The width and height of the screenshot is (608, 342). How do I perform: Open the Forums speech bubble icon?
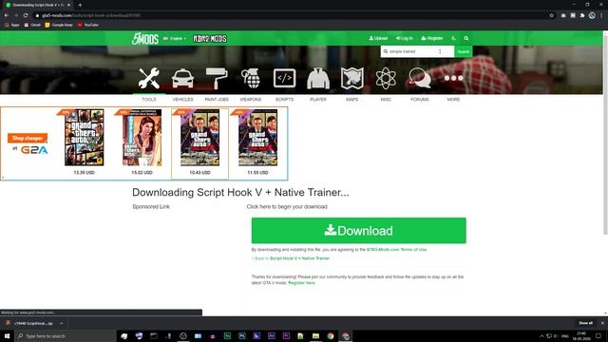pyautogui.click(x=420, y=78)
